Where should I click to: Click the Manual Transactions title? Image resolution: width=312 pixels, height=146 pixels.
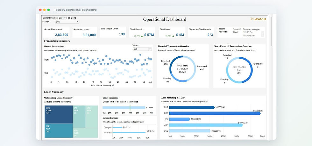coord(54,47)
